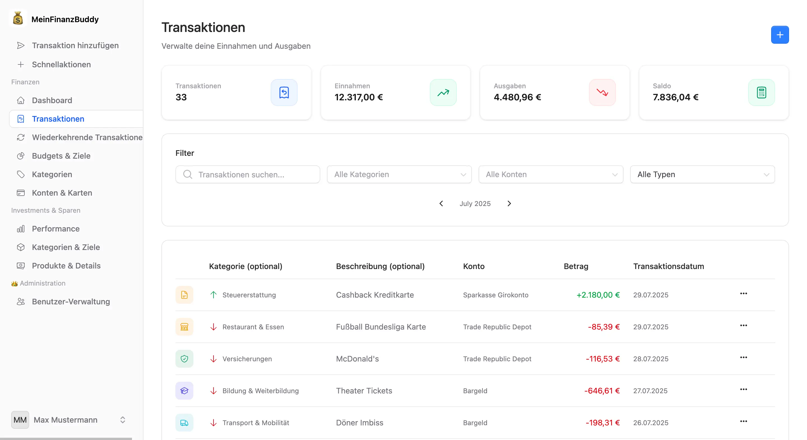
Task: Select the Wiederkehrende Transaktionen refresh icon
Action: 21,137
